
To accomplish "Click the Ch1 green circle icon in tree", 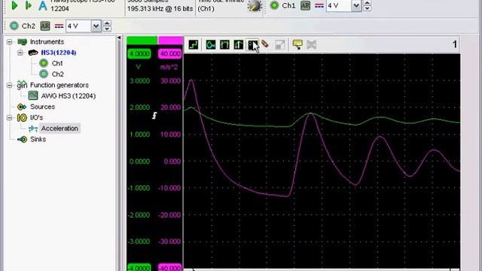I will [44, 63].
